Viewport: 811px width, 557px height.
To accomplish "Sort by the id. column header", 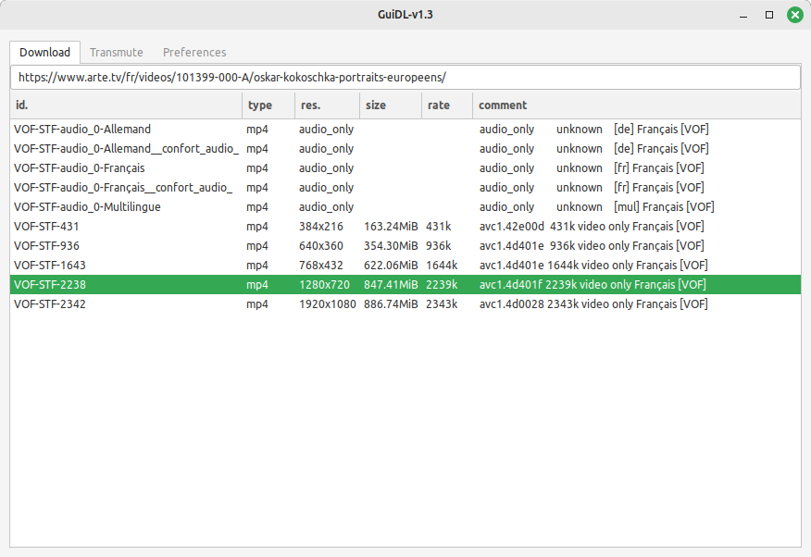I will point(126,105).
